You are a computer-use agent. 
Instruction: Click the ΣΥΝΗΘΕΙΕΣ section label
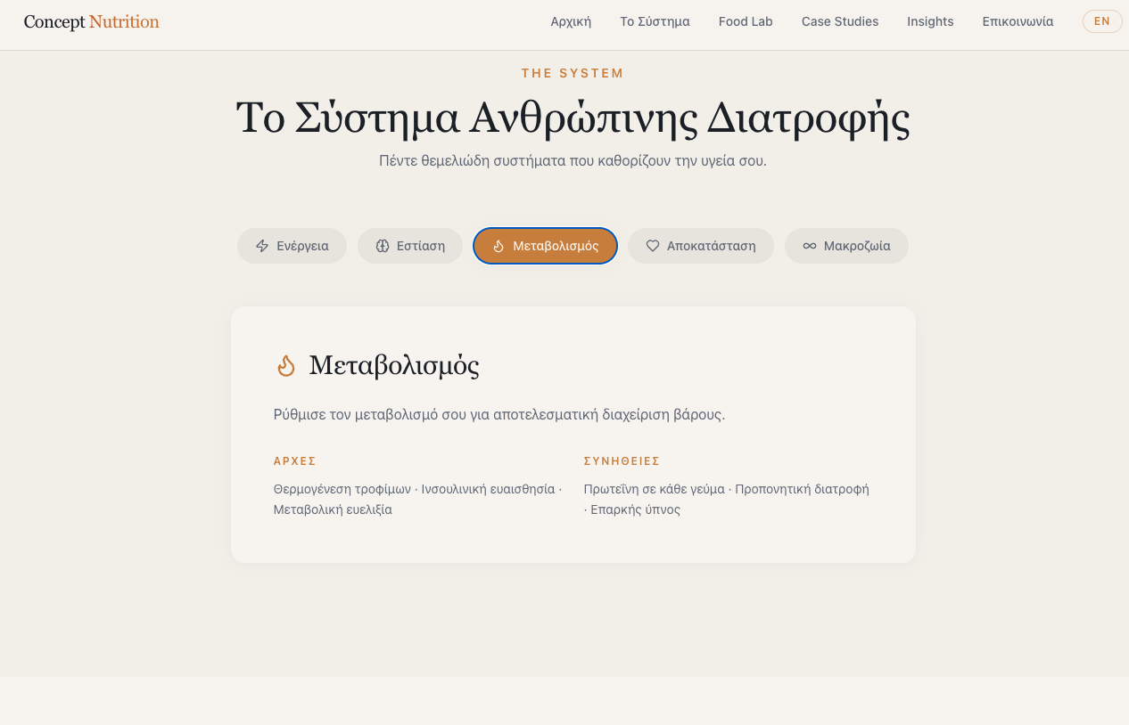(622, 461)
